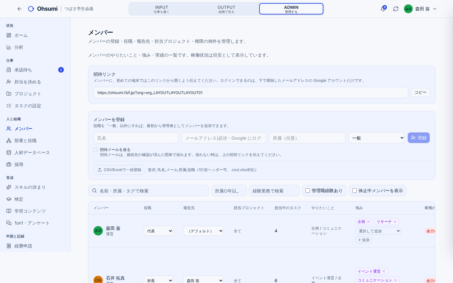Screen dimensions: 453x283
Task: Click the search magnifier icon
Action: pyautogui.click(x=94, y=191)
